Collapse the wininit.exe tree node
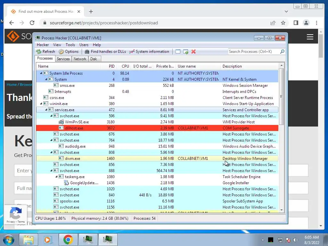328x246 pixels. pyautogui.click(x=41, y=103)
